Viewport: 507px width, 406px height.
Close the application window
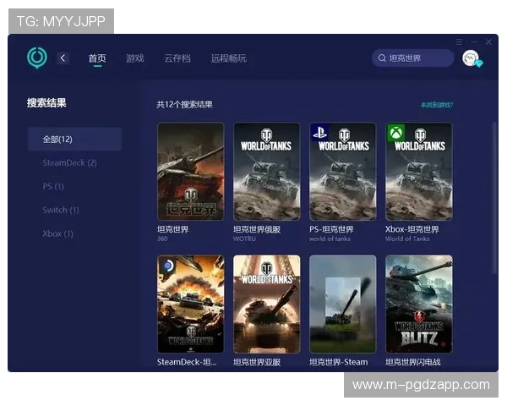[x=488, y=41]
